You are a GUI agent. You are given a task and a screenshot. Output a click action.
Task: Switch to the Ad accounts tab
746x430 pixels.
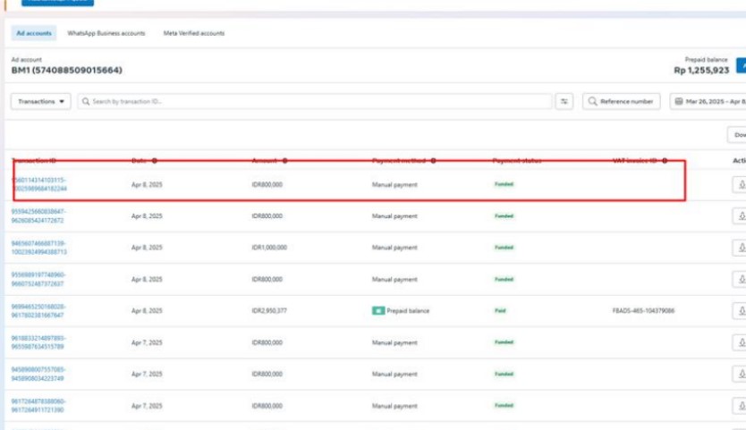click(34, 33)
